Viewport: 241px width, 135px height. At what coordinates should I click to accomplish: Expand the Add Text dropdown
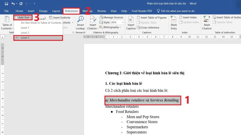tap(23, 17)
